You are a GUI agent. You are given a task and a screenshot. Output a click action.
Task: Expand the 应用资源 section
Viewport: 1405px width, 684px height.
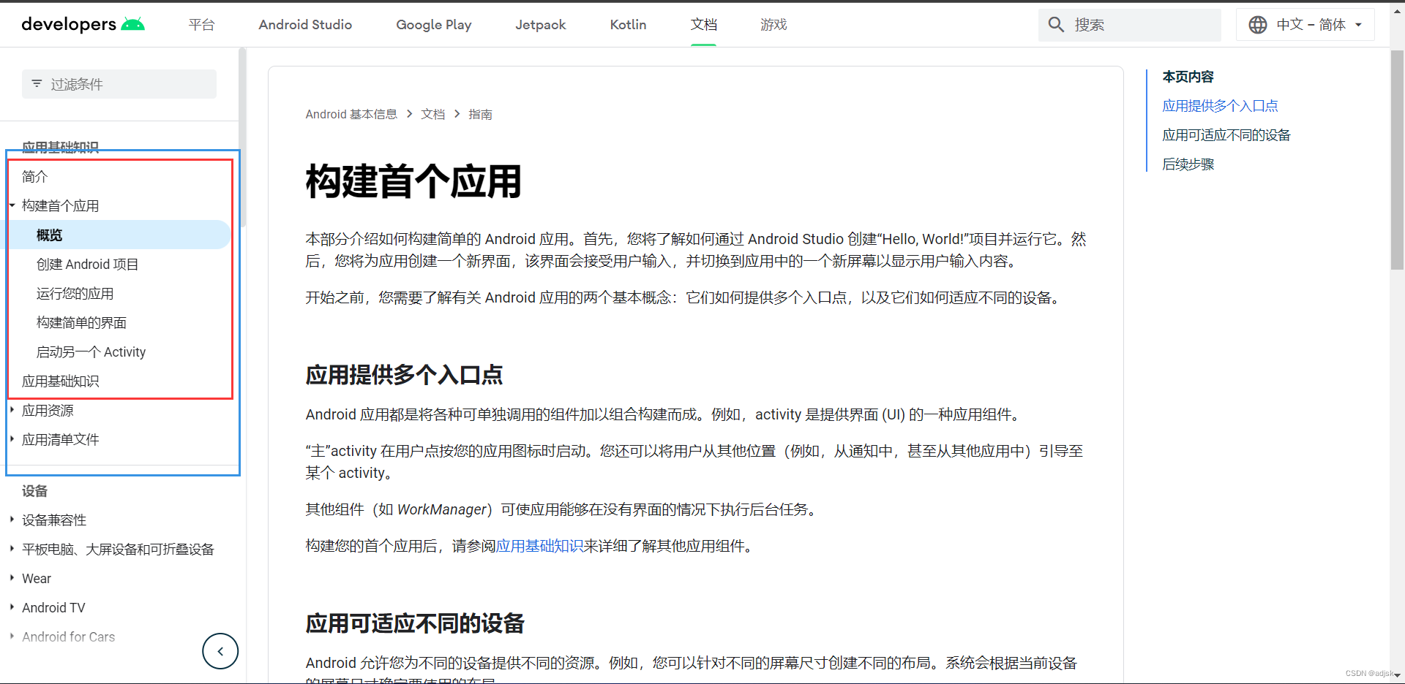(12, 410)
